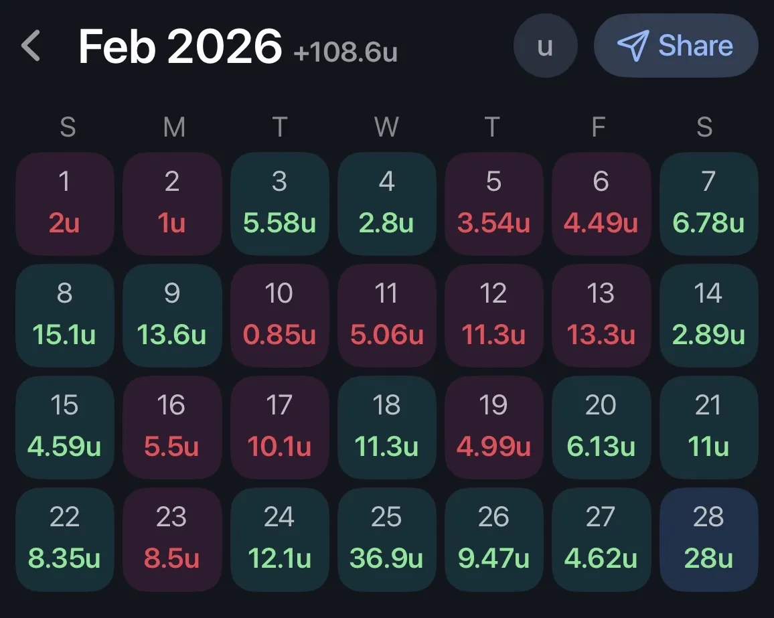This screenshot has width=774, height=618.
Task: Click Feb 23 with 8.5u loss
Action: point(172,539)
